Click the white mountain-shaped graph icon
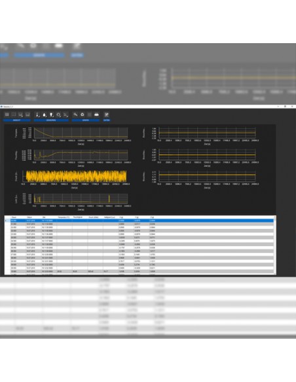This screenshot has height=382, width=296. tap(96, 114)
